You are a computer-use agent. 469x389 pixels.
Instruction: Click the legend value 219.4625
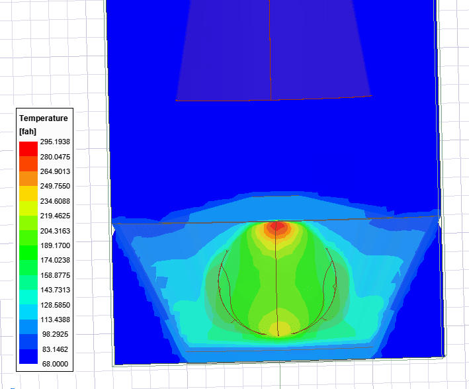55,216
